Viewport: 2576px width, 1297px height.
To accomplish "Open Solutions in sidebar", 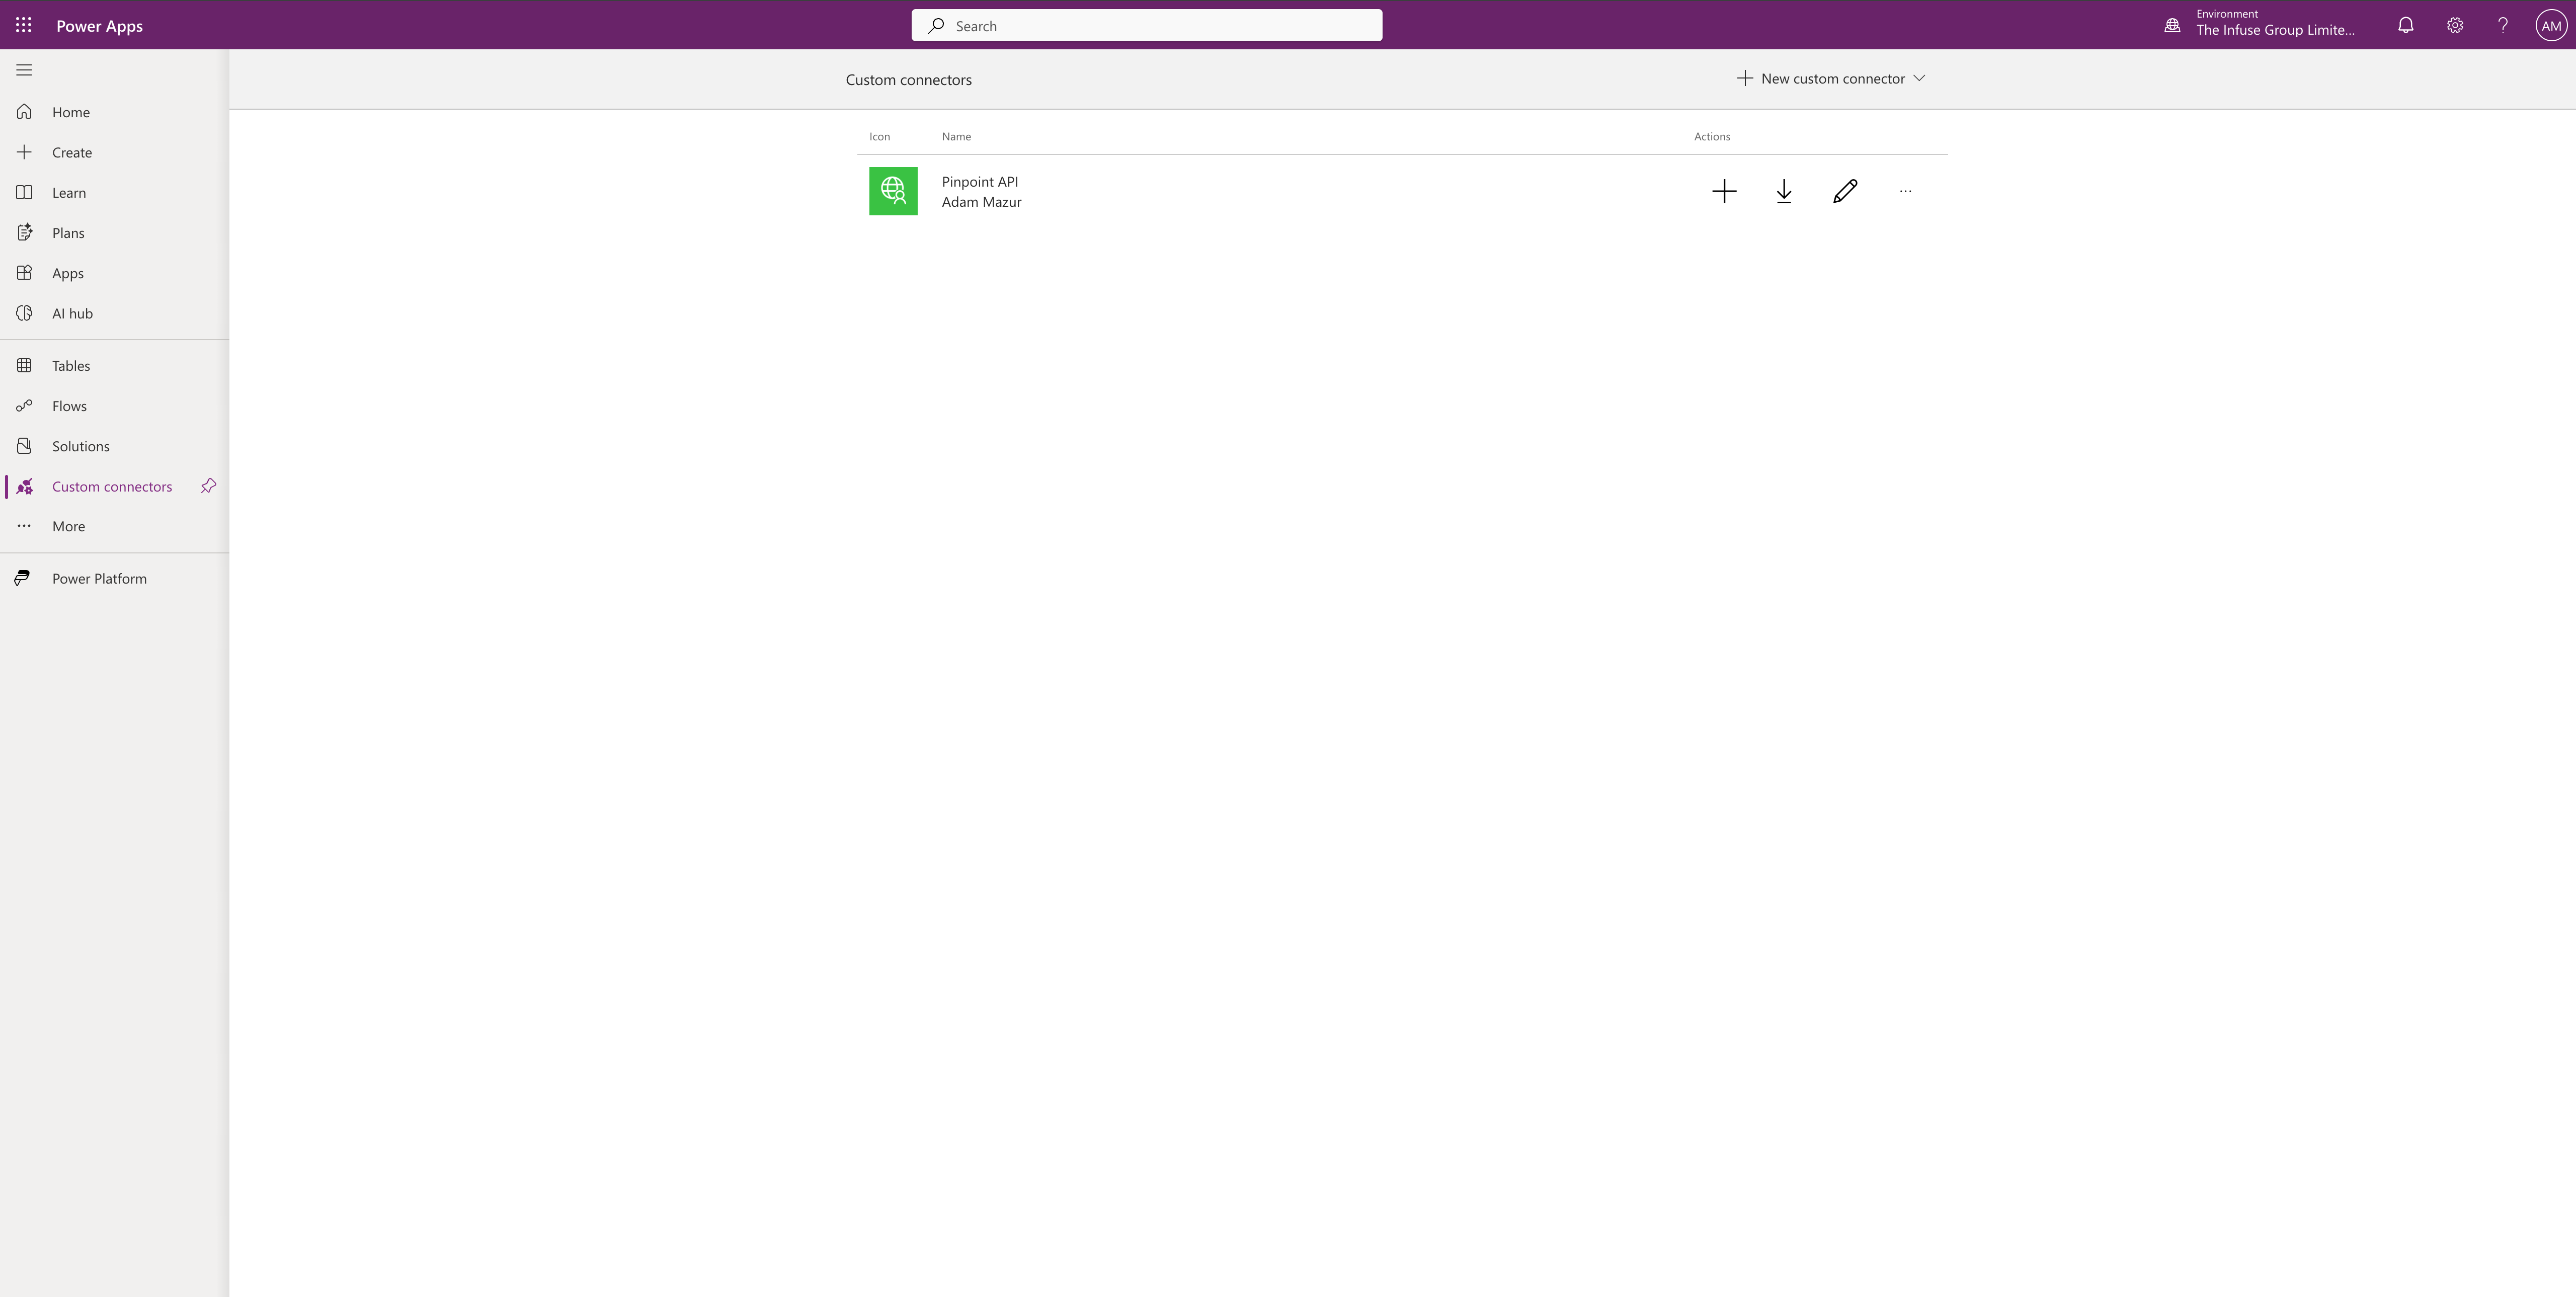I will (114, 446).
